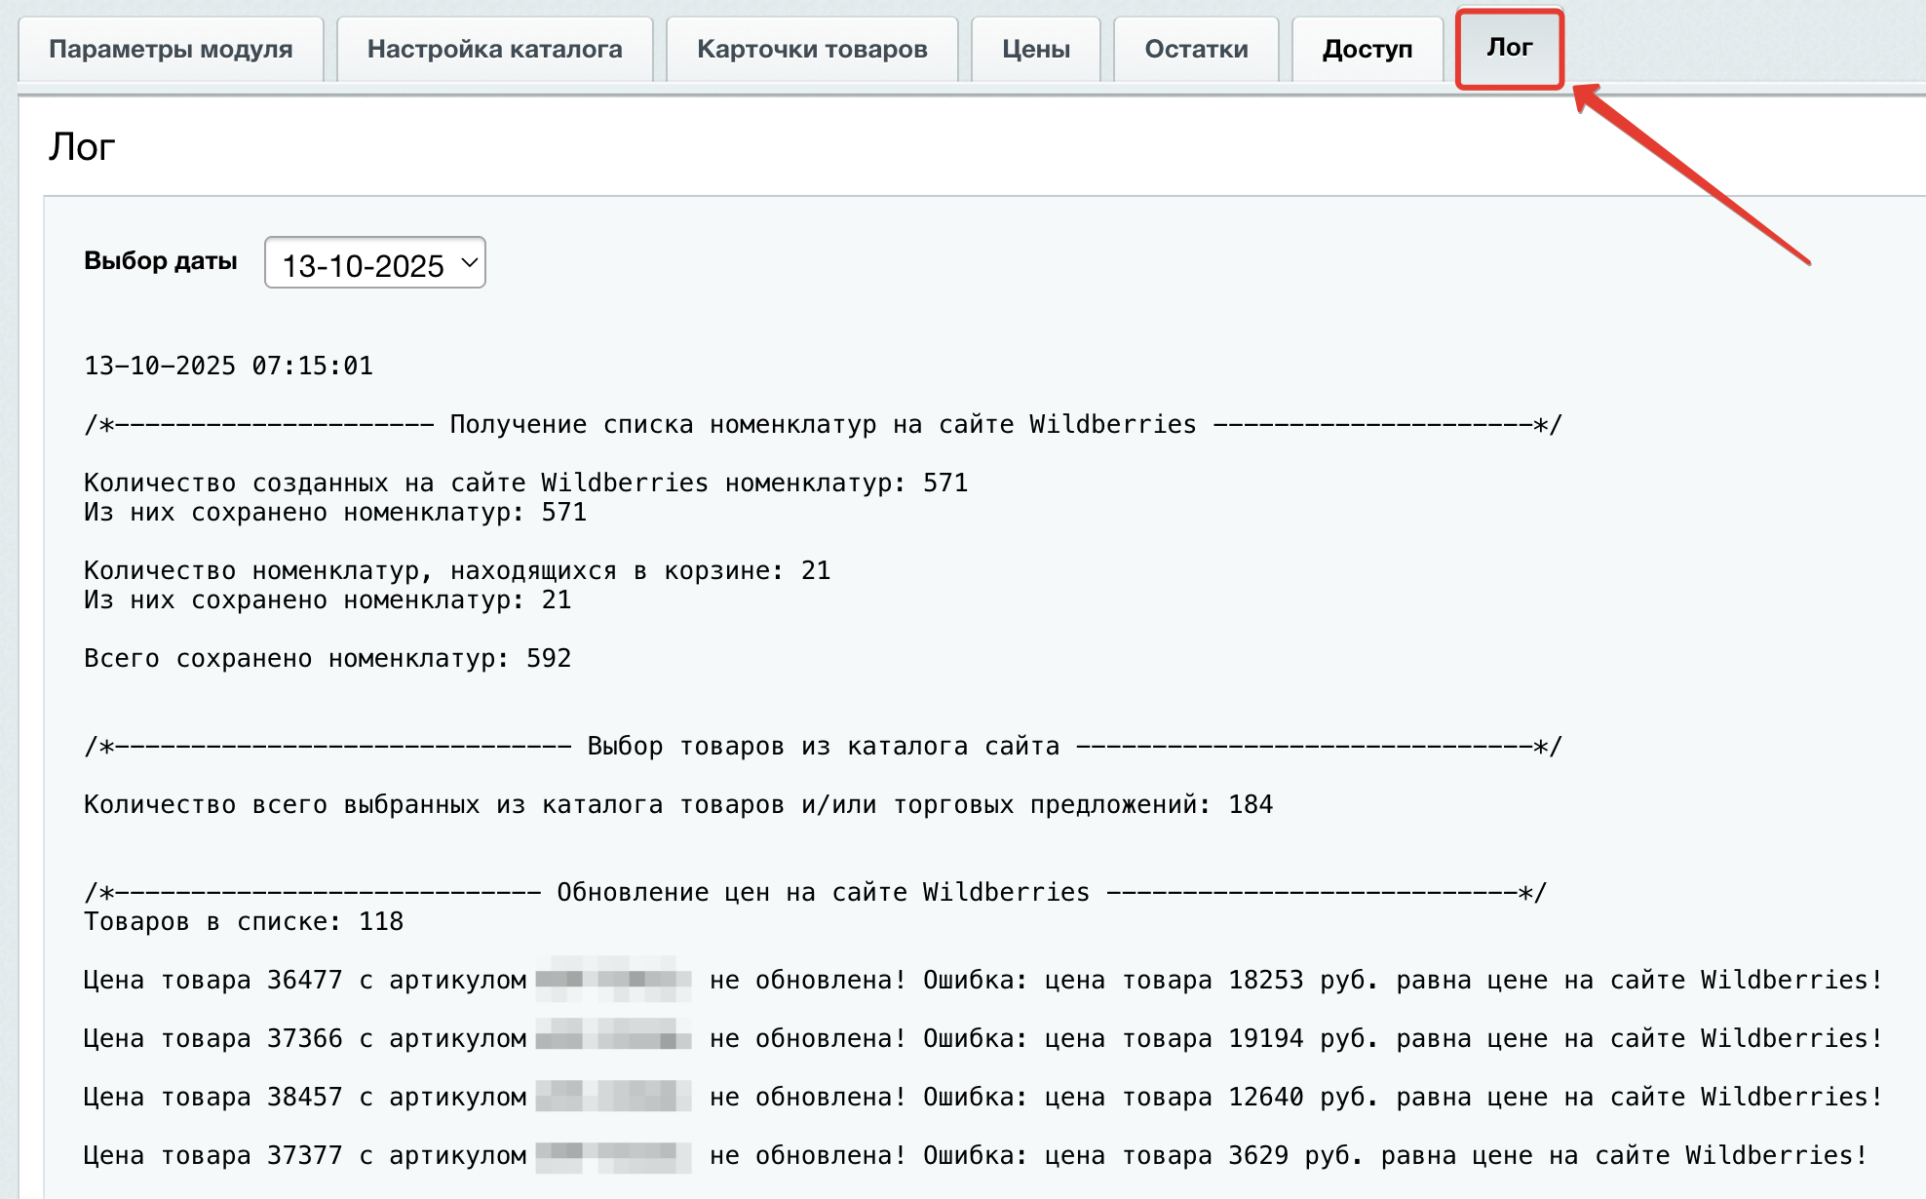Click the Лог page heading
This screenshot has height=1199, width=1926.
pyautogui.click(x=82, y=147)
